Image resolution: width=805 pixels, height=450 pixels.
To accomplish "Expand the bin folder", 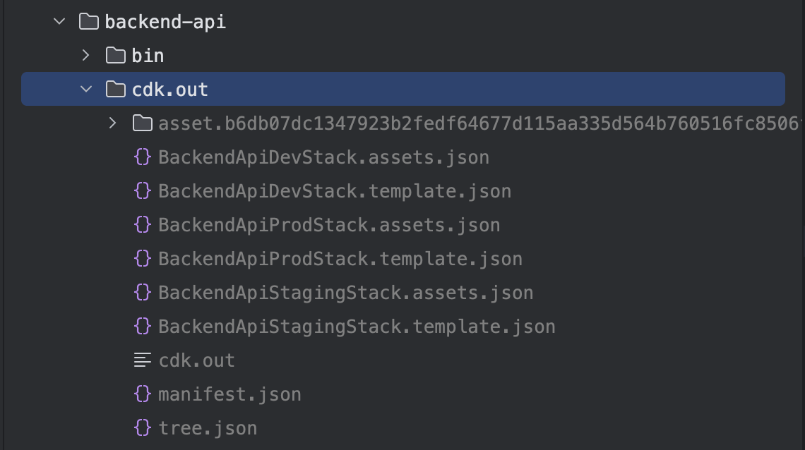I will 86,55.
